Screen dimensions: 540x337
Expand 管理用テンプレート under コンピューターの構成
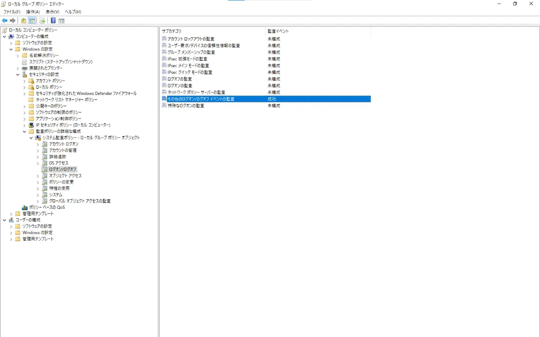11,214
